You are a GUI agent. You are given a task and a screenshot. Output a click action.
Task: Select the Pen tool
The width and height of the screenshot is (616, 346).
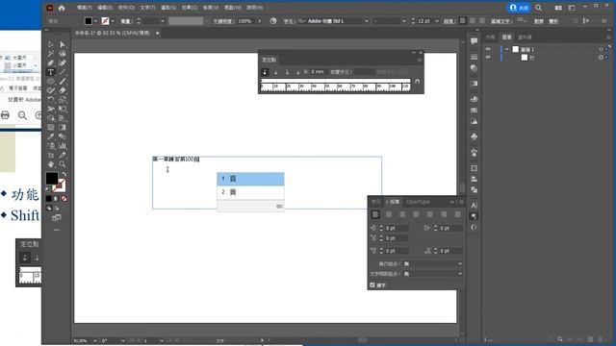[x=51, y=62]
